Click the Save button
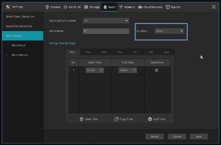This screenshot has height=145, width=221. (x=199, y=137)
